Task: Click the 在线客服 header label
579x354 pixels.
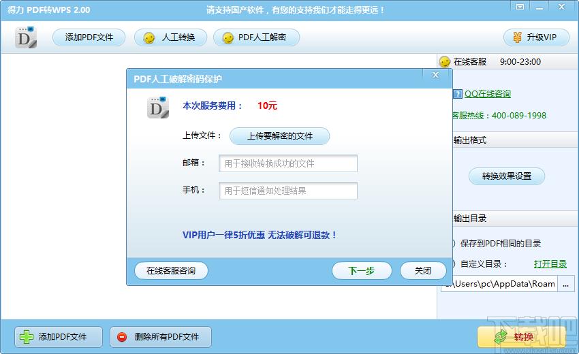Action: 470,62
